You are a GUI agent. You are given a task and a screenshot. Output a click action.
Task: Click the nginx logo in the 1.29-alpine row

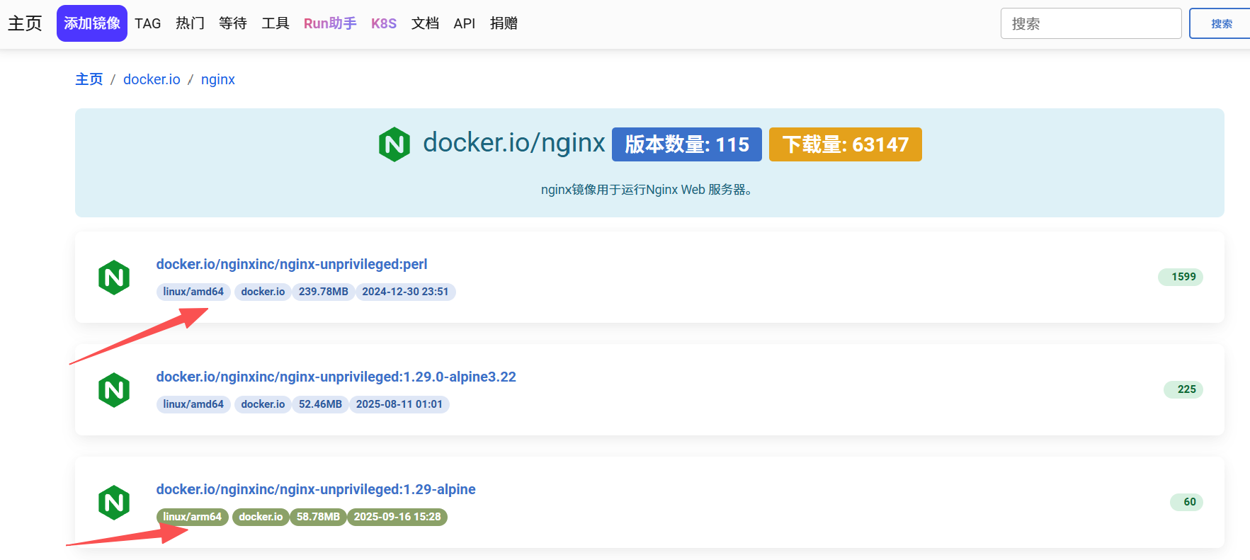point(114,503)
